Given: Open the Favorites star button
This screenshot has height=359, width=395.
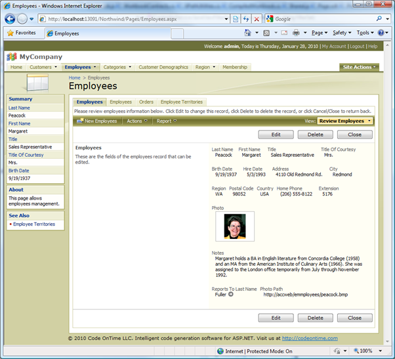Looking at the screenshot, I should click(22, 33).
